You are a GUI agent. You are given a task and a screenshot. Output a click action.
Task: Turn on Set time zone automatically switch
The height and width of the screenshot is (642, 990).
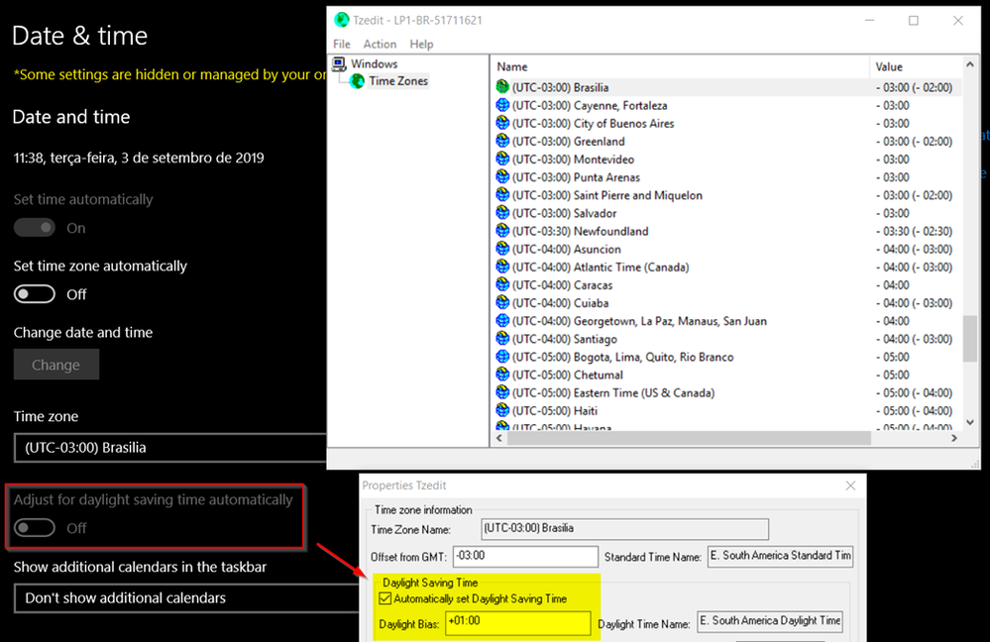[x=35, y=294]
